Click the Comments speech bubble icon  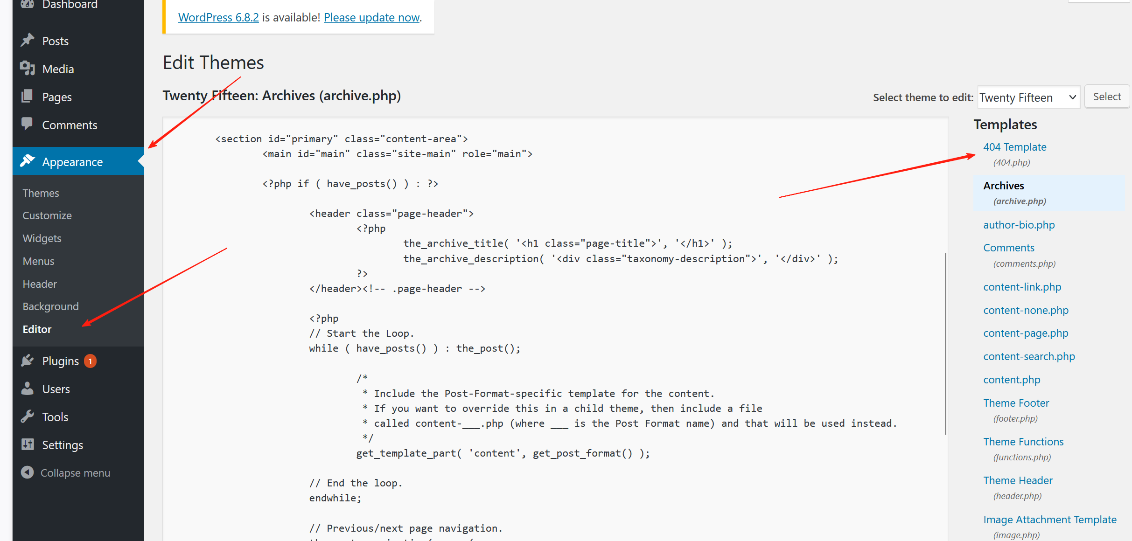coord(28,124)
